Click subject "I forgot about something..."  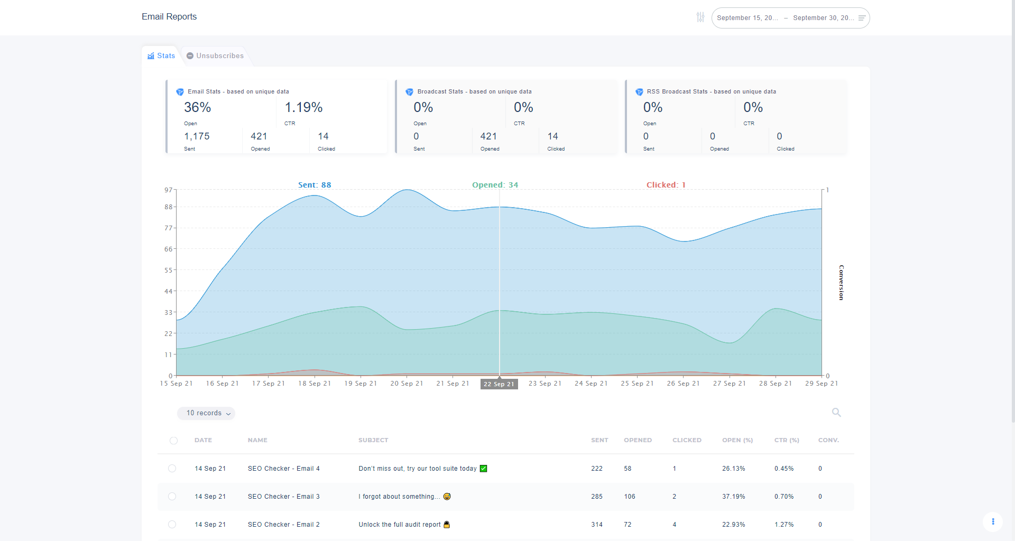coord(399,497)
